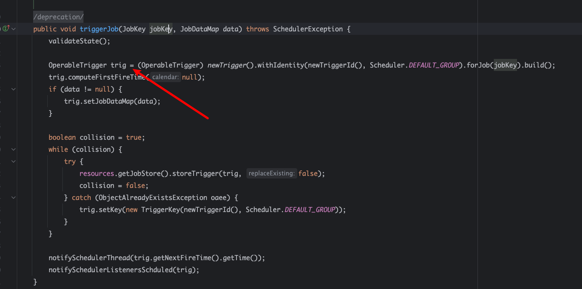Image resolution: width=582 pixels, height=289 pixels.
Task: Fold the while (collision) loop
Action: point(14,149)
